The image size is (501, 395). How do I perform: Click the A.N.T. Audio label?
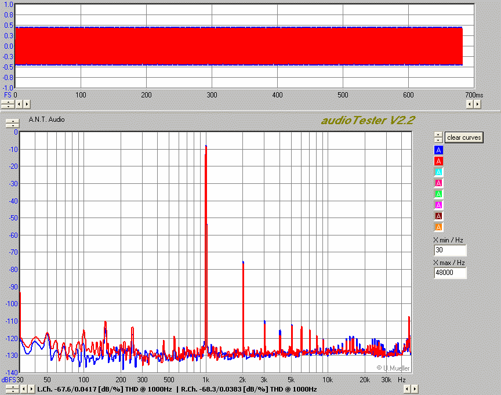(x=46, y=119)
